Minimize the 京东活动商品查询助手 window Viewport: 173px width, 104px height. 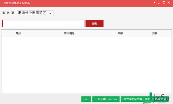[159, 3]
